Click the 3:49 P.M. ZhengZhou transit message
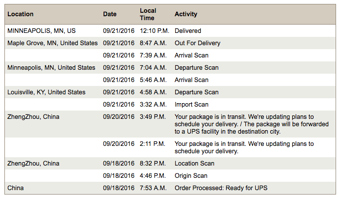 click(252, 124)
